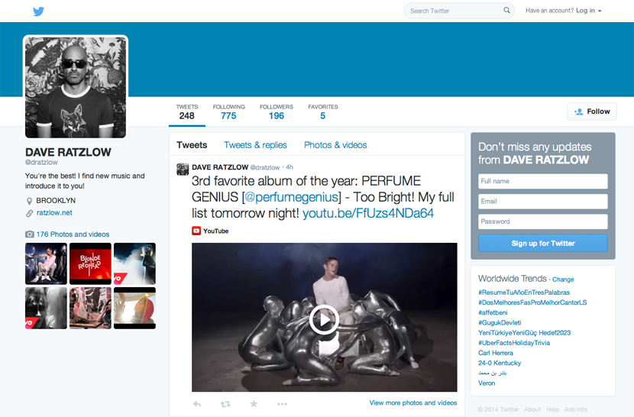Click the search magnifier icon
The width and height of the screenshot is (634, 417).
click(506, 10)
